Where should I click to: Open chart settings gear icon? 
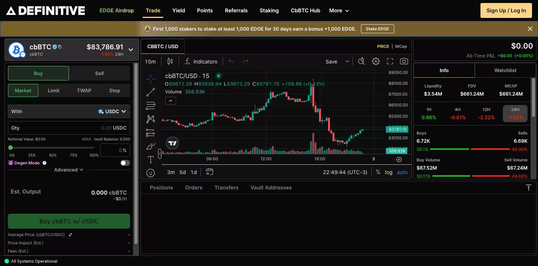[376, 62]
